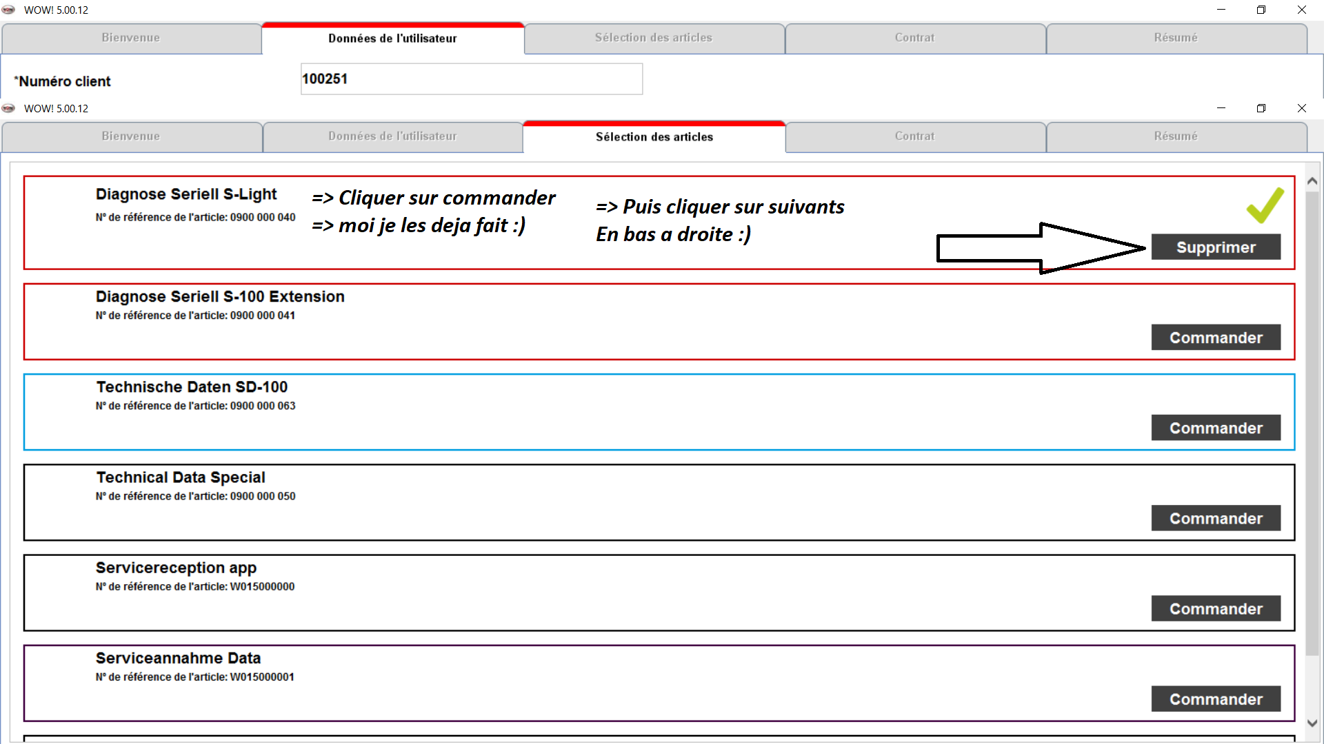Screen dimensions: 1324x744
Task: Click the vertical scrollbar thumb
Action: (x=1312, y=423)
